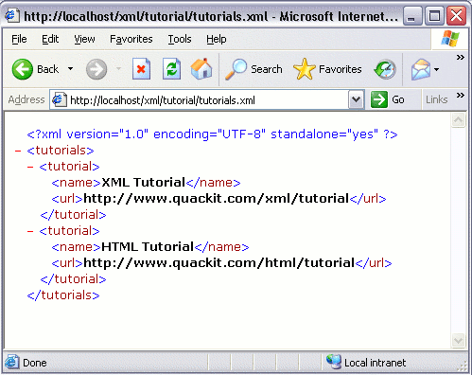
Task: Open the View menu
Action: coord(84,39)
